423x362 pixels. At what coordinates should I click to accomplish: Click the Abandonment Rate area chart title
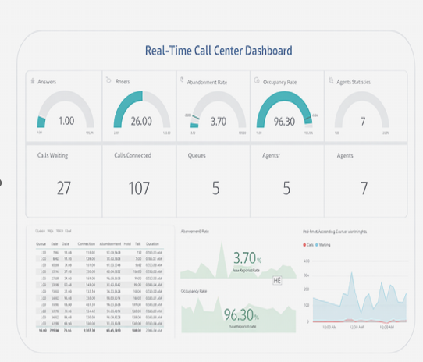pos(195,232)
